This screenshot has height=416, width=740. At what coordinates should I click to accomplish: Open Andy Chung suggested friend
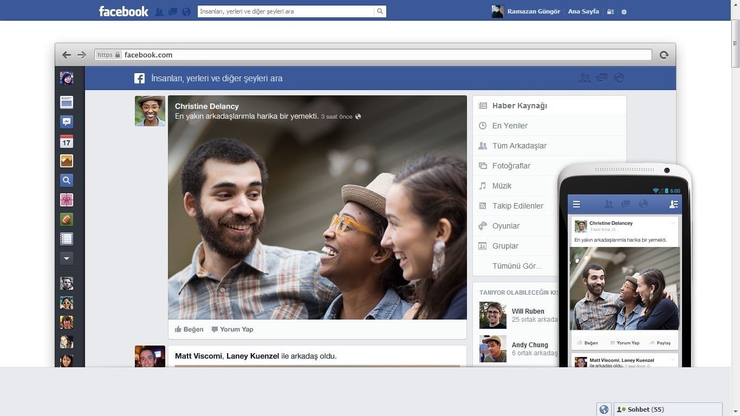[530, 345]
